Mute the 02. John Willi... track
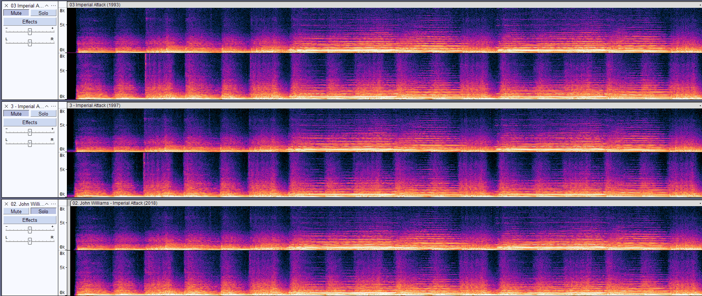The width and height of the screenshot is (702, 296). coord(16,211)
